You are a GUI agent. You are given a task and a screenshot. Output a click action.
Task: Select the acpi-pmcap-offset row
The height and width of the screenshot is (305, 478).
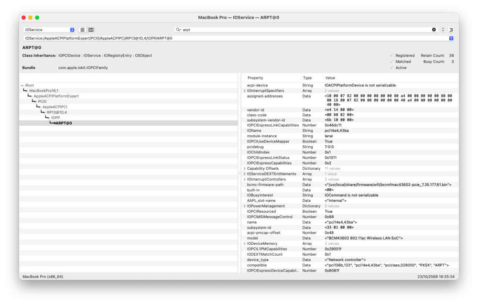click(350, 233)
